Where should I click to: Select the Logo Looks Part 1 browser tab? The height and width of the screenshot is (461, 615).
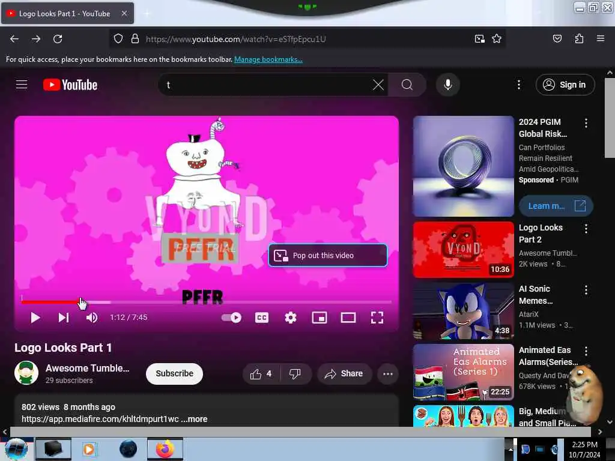tap(67, 13)
